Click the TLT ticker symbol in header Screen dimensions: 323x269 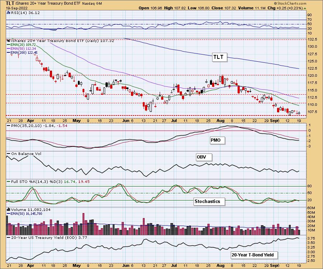(10, 3)
